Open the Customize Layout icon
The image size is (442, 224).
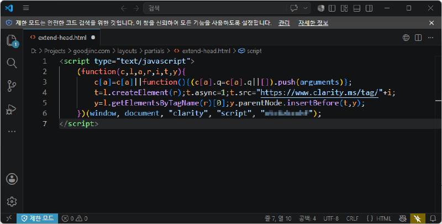(x=344, y=8)
